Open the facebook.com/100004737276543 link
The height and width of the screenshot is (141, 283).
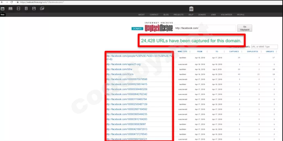coord(127,134)
